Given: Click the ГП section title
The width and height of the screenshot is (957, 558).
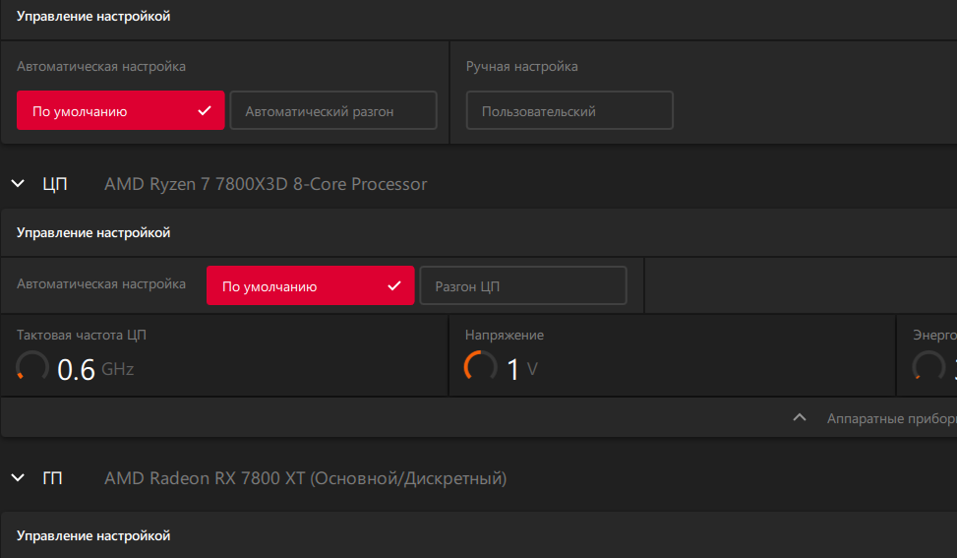Looking at the screenshot, I should point(52,478).
